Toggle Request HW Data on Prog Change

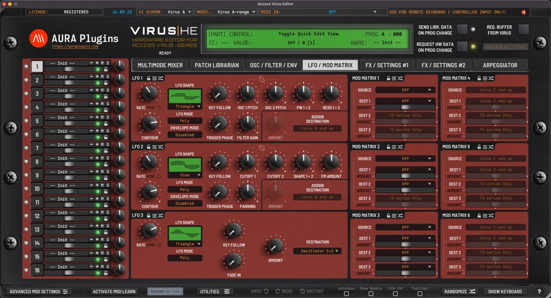[x=462, y=47]
